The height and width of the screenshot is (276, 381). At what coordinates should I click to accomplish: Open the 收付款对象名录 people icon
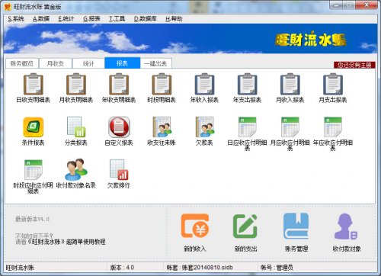coord(76,169)
